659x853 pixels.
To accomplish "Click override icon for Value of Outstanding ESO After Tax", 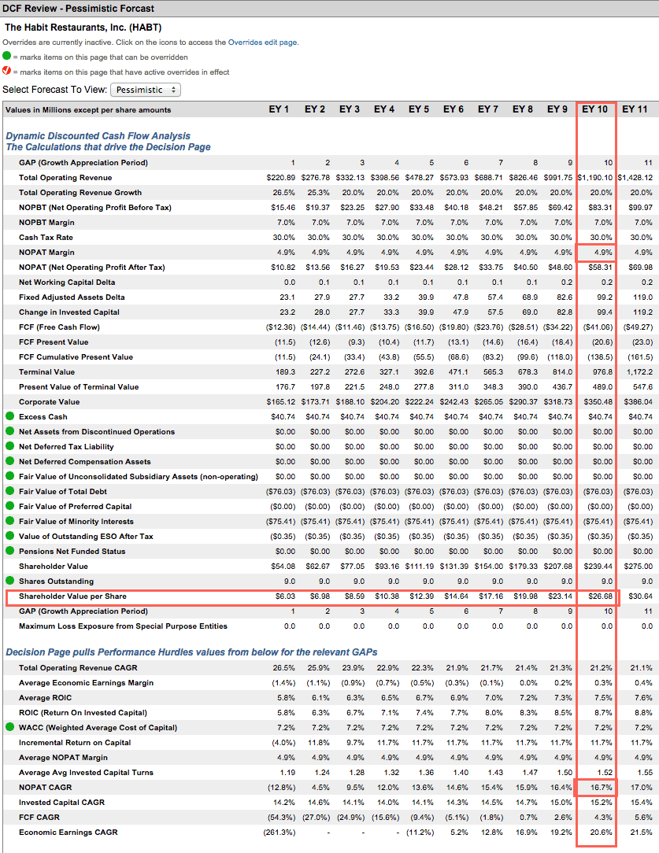I will pos(9,536).
